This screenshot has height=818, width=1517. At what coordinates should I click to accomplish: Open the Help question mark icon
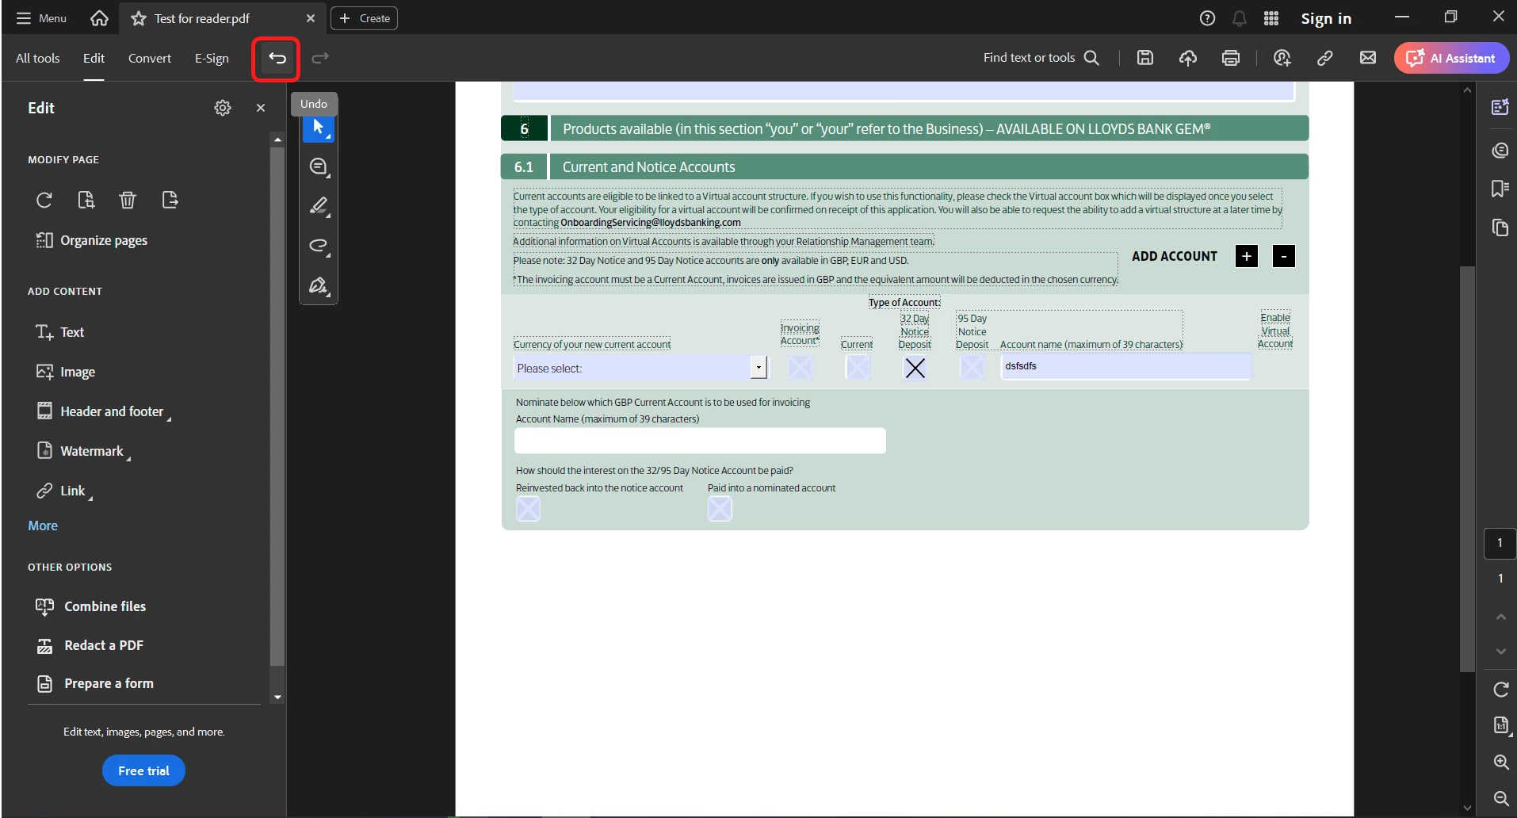pos(1207,18)
